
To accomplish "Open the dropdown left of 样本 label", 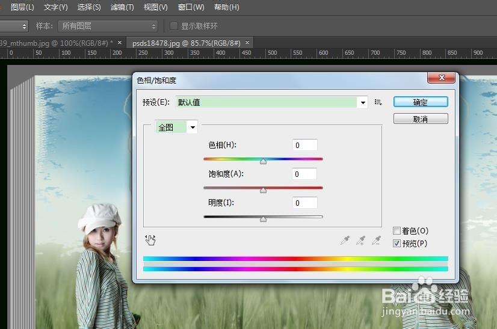I will click(x=14, y=26).
